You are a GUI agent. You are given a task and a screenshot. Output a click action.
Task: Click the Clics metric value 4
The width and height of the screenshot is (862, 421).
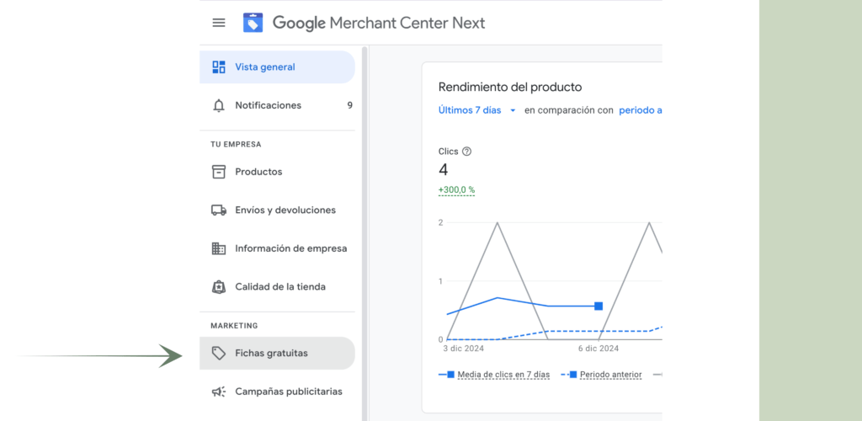click(x=443, y=170)
